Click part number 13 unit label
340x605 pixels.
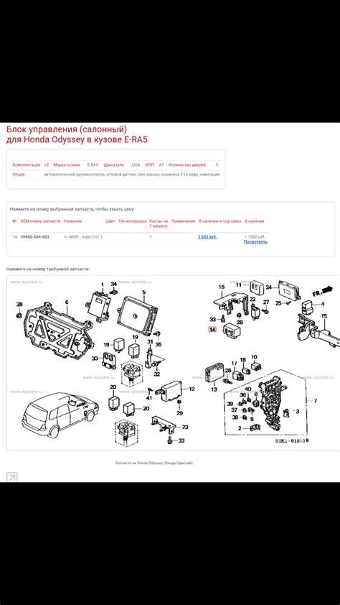(x=214, y=390)
